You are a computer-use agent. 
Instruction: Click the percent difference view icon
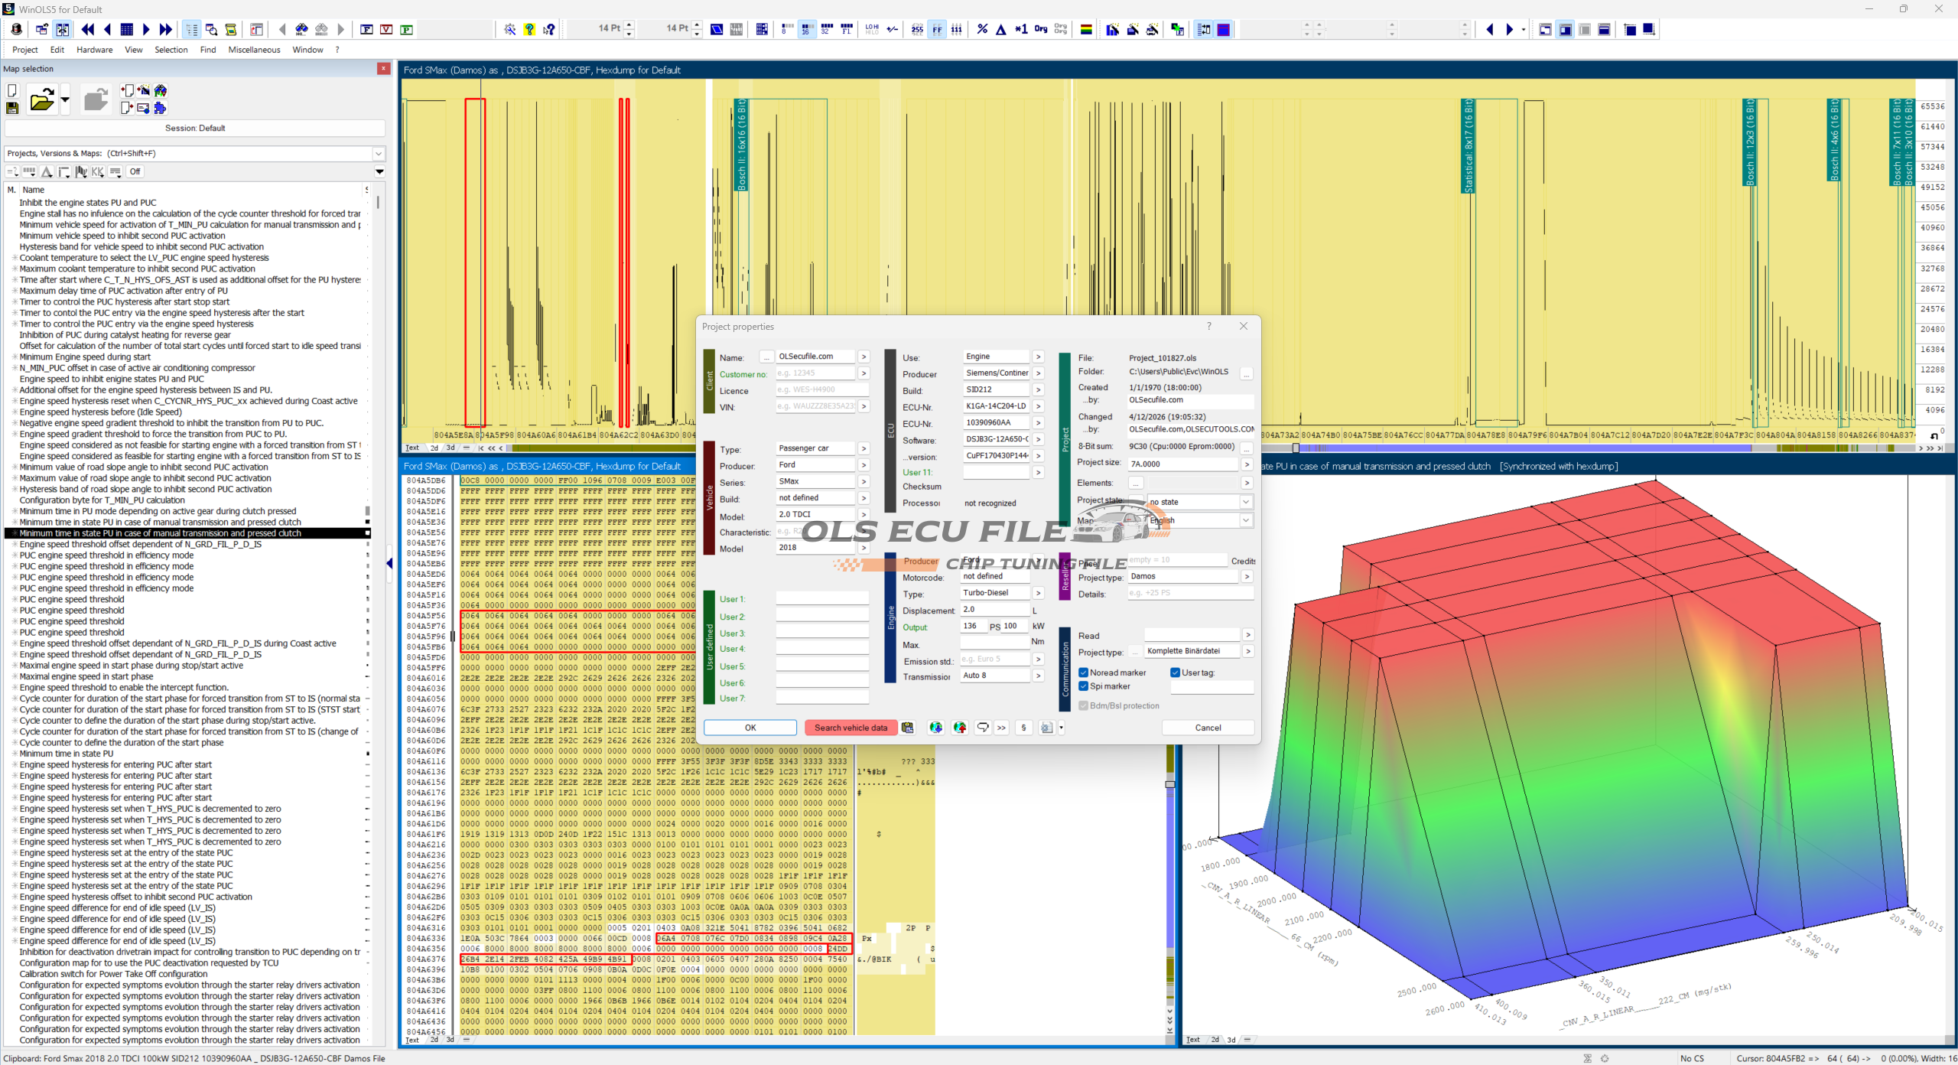coord(982,30)
